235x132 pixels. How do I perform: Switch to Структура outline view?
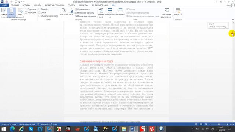30,9
